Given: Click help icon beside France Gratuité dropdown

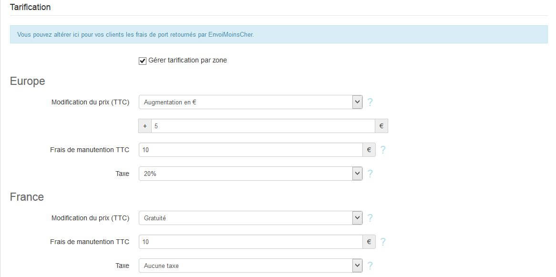Looking at the screenshot, I should (x=370, y=218).
